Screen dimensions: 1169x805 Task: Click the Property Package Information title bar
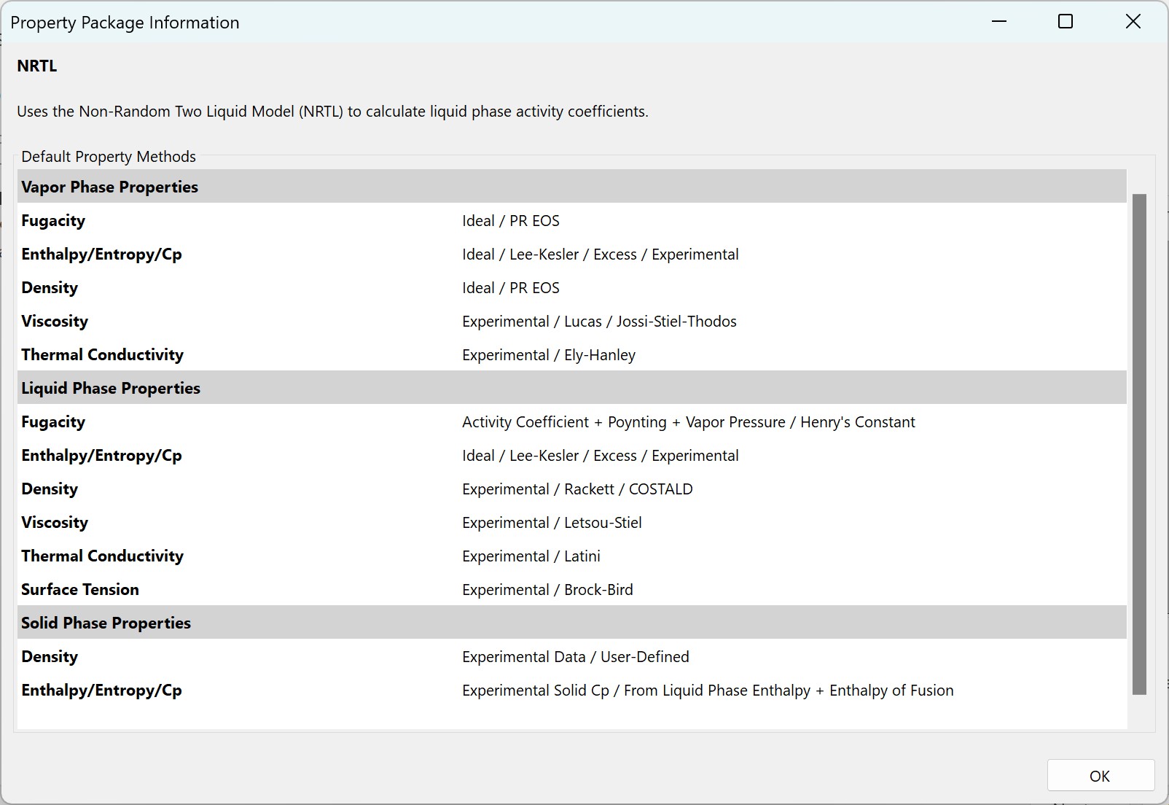125,22
